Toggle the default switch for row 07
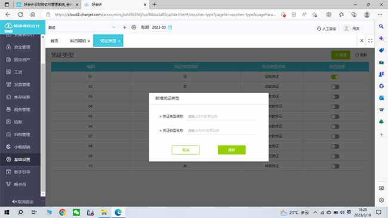This screenshot has width=388, height=218. (x=335, y=136)
